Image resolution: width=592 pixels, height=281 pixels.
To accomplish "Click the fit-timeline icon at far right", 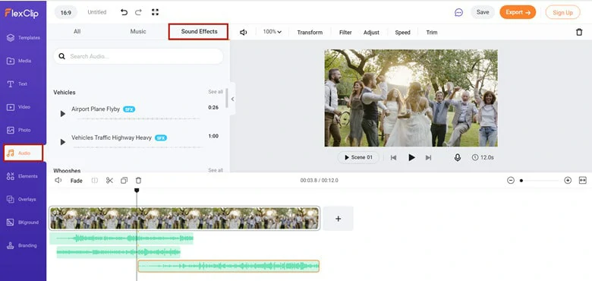I will click(x=583, y=181).
